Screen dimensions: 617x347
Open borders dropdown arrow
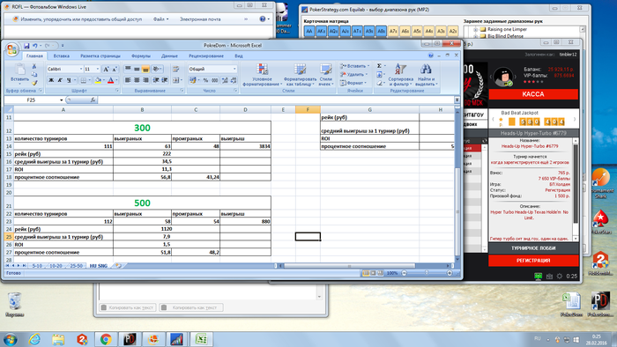pyautogui.click(x=89, y=80)
